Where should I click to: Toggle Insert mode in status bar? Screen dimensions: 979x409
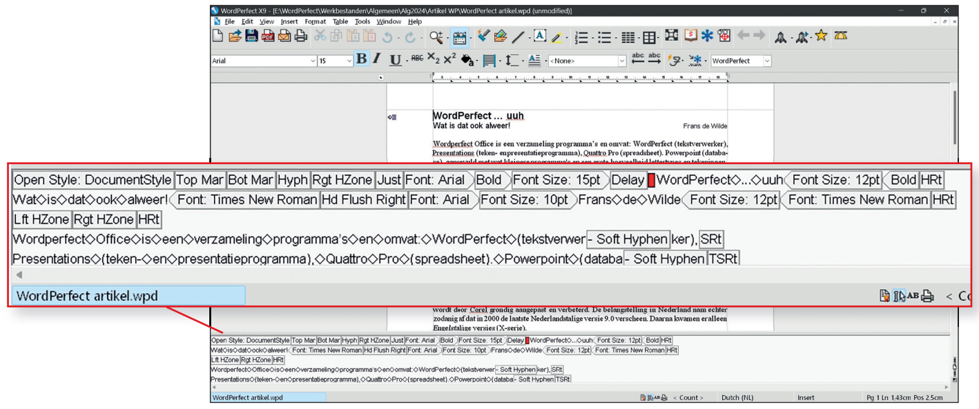(x=806, y=398)
